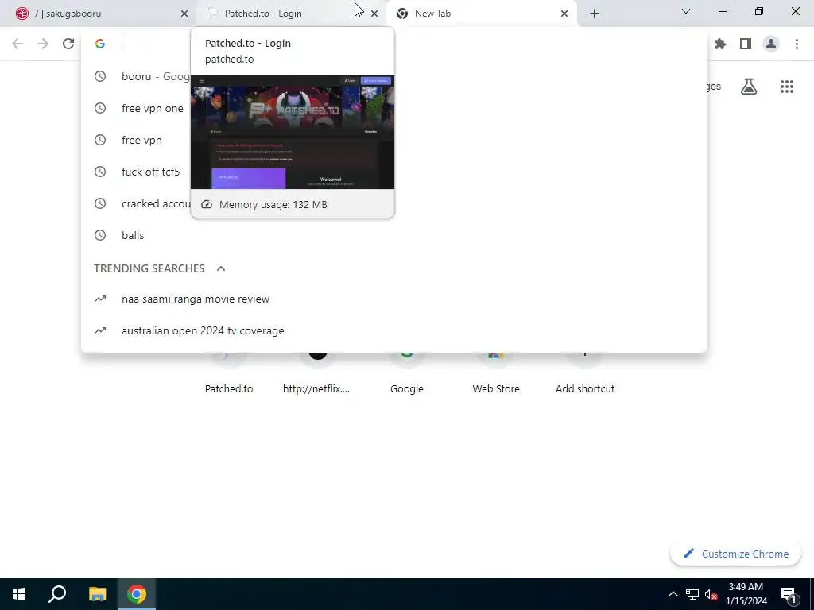Open the Web Store shortcut
Image resolution: width=814 pixels, height=610 pixels.
point(496,373)
